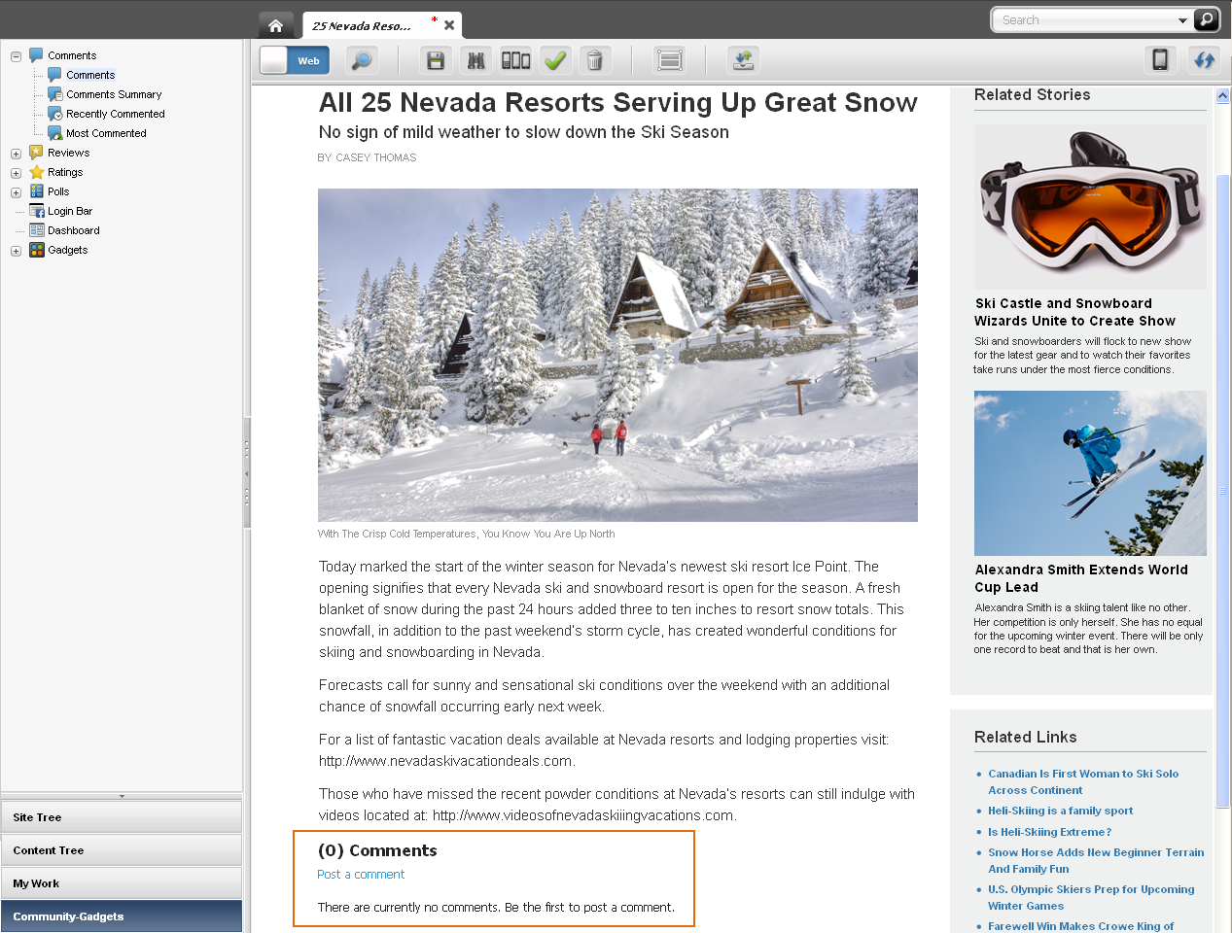
Task: Click the magnifying glass inspect icon
Action: coord(362,60)
